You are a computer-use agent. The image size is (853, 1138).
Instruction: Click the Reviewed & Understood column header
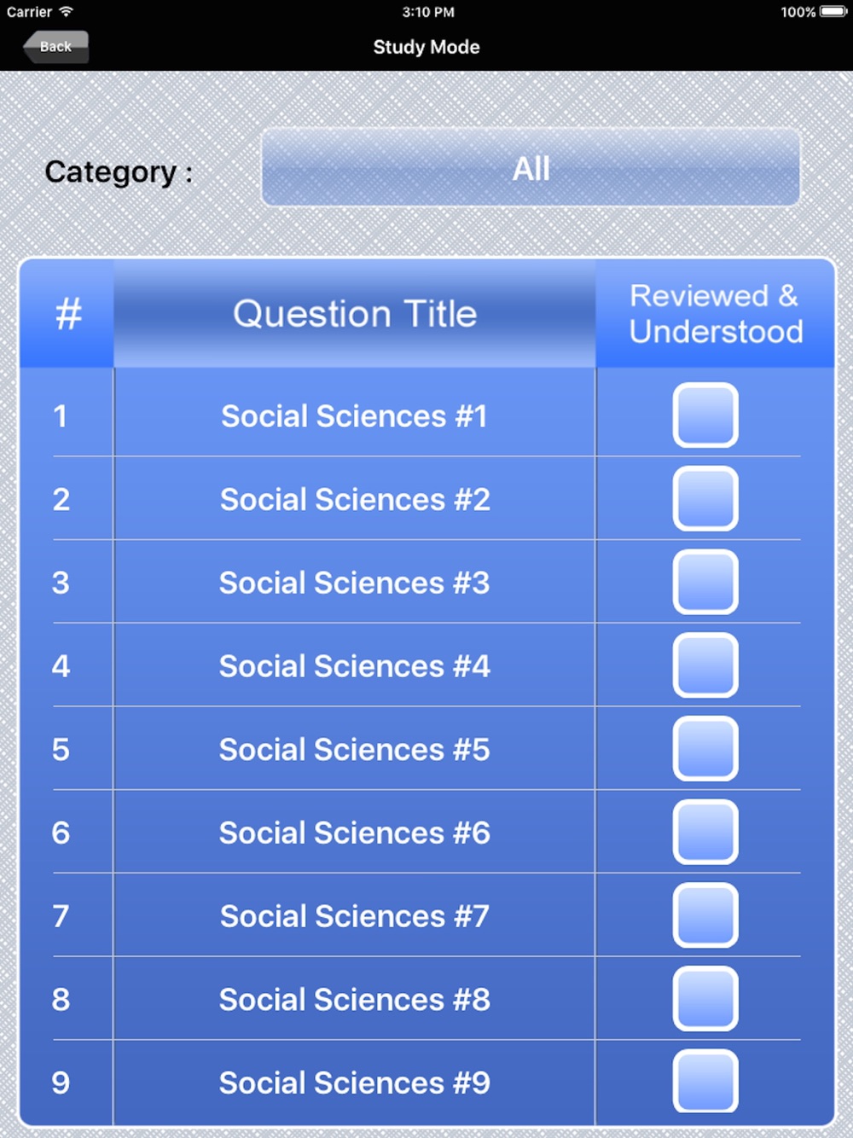point(716,314)
